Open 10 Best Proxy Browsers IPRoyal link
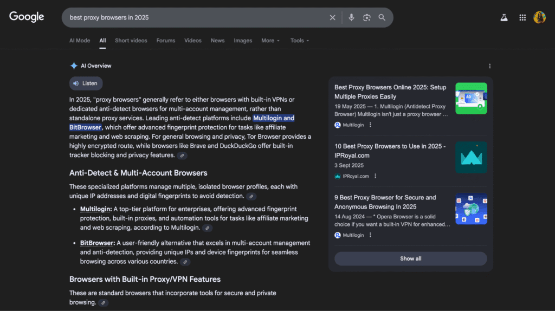This screenshot has width=555, height=311. pos(390,151)
